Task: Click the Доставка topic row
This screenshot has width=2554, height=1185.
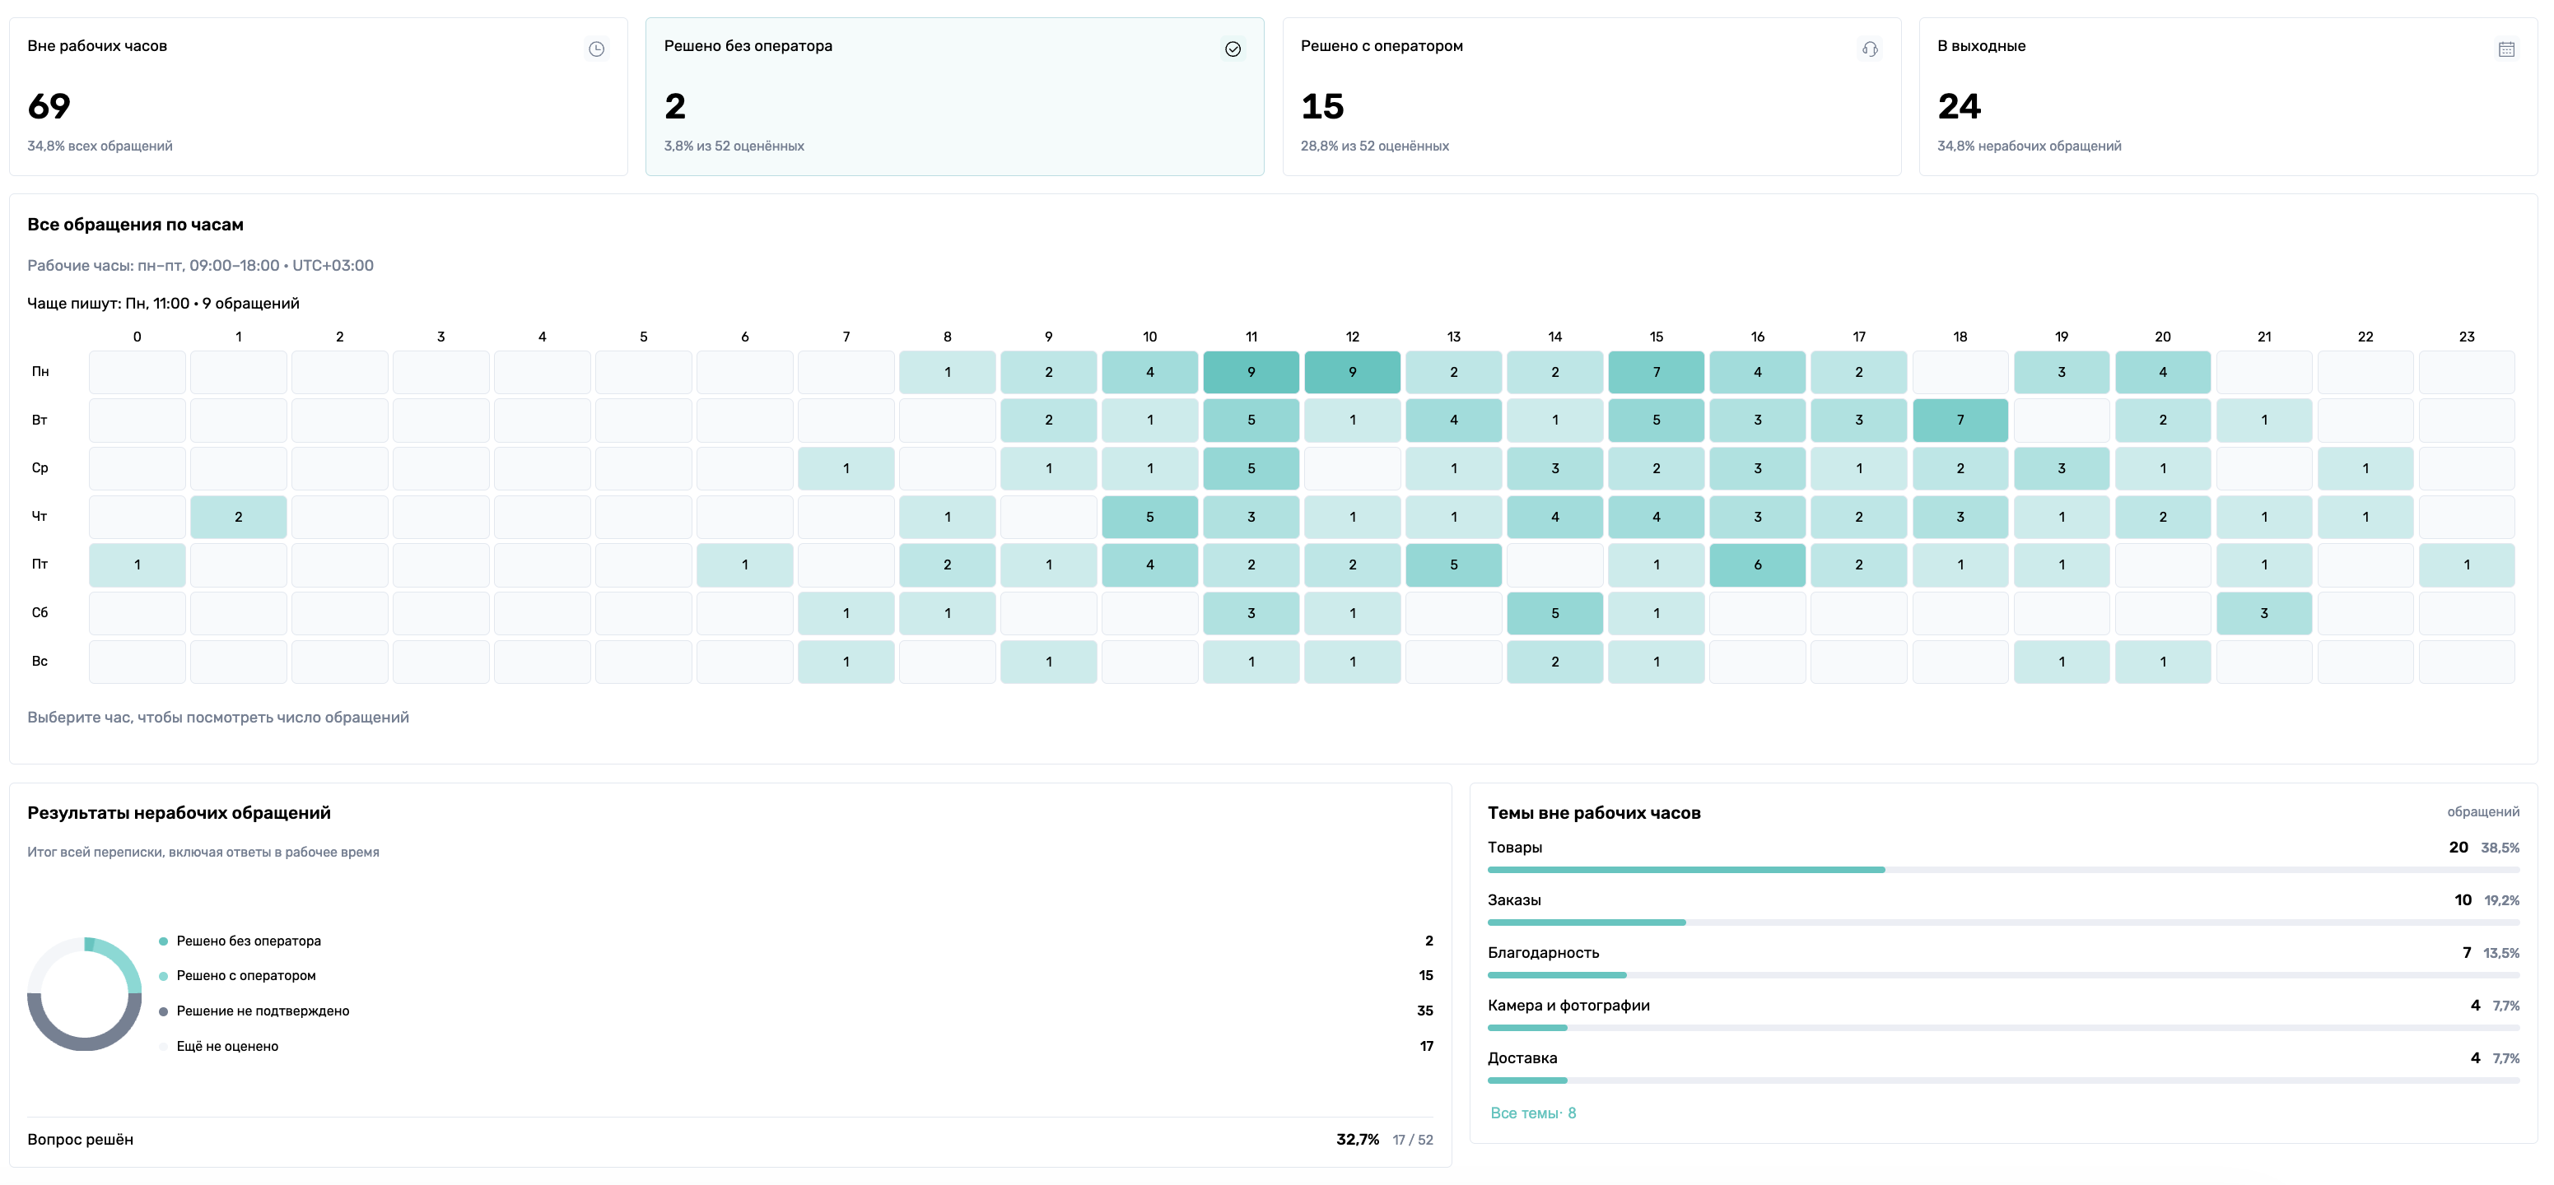Action: 2002,1066
